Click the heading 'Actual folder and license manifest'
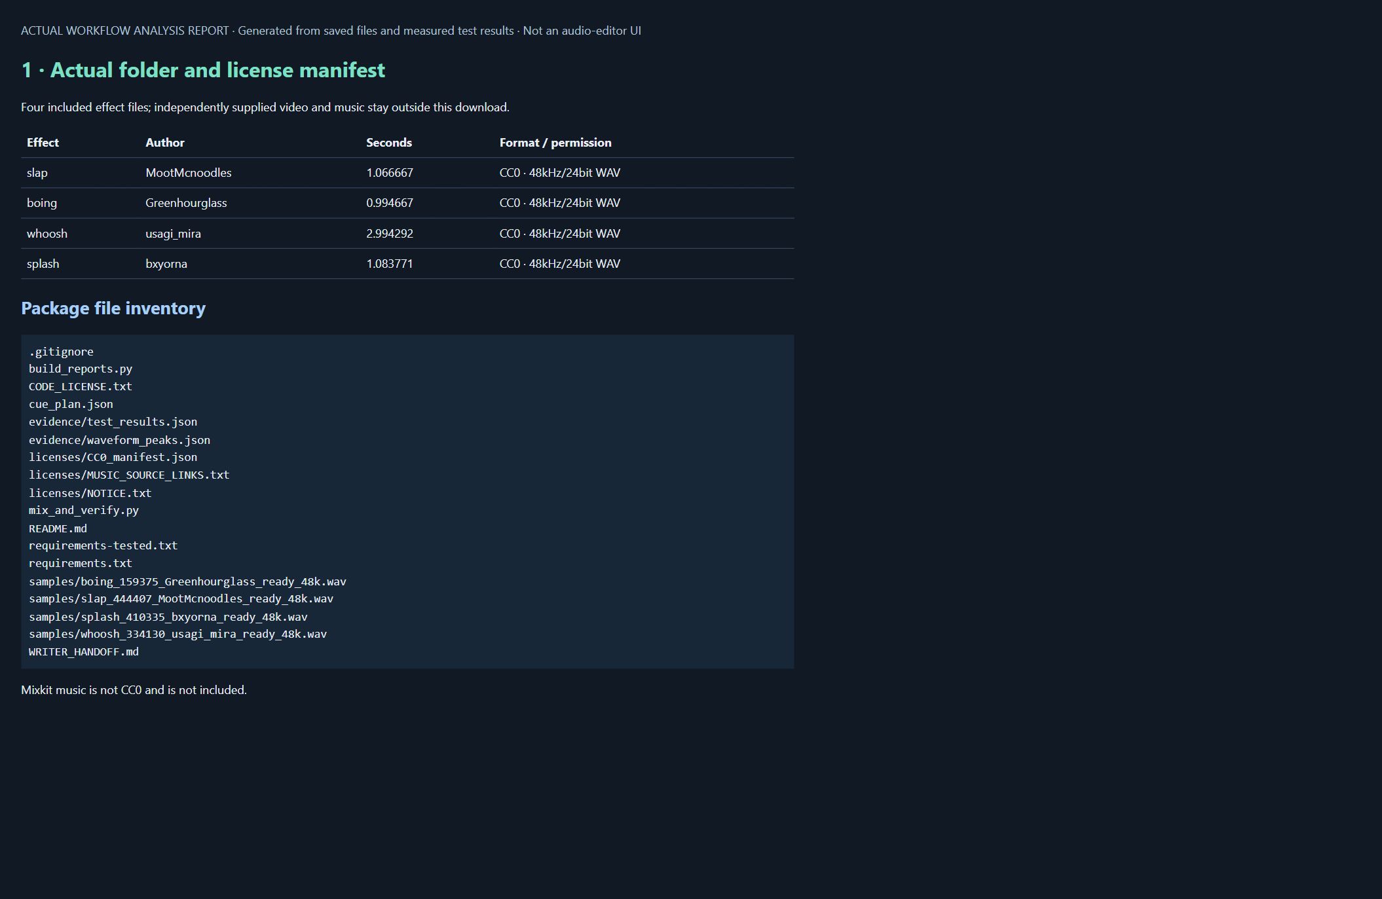The width and height of the screenshot is (1382, 899). tap(203, 70)
